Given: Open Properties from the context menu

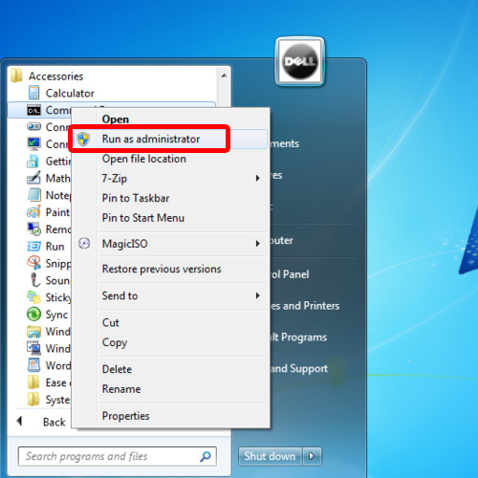Looking at the screenshot, I should pyautogui.click(x=125, y=416).
